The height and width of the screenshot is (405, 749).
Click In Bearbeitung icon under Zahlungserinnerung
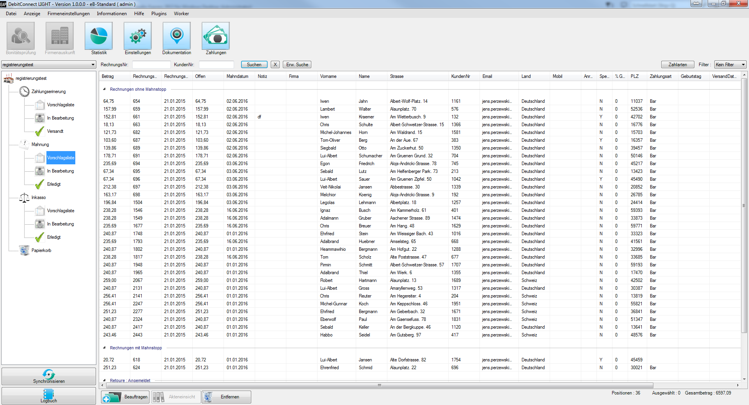point(40,118)
